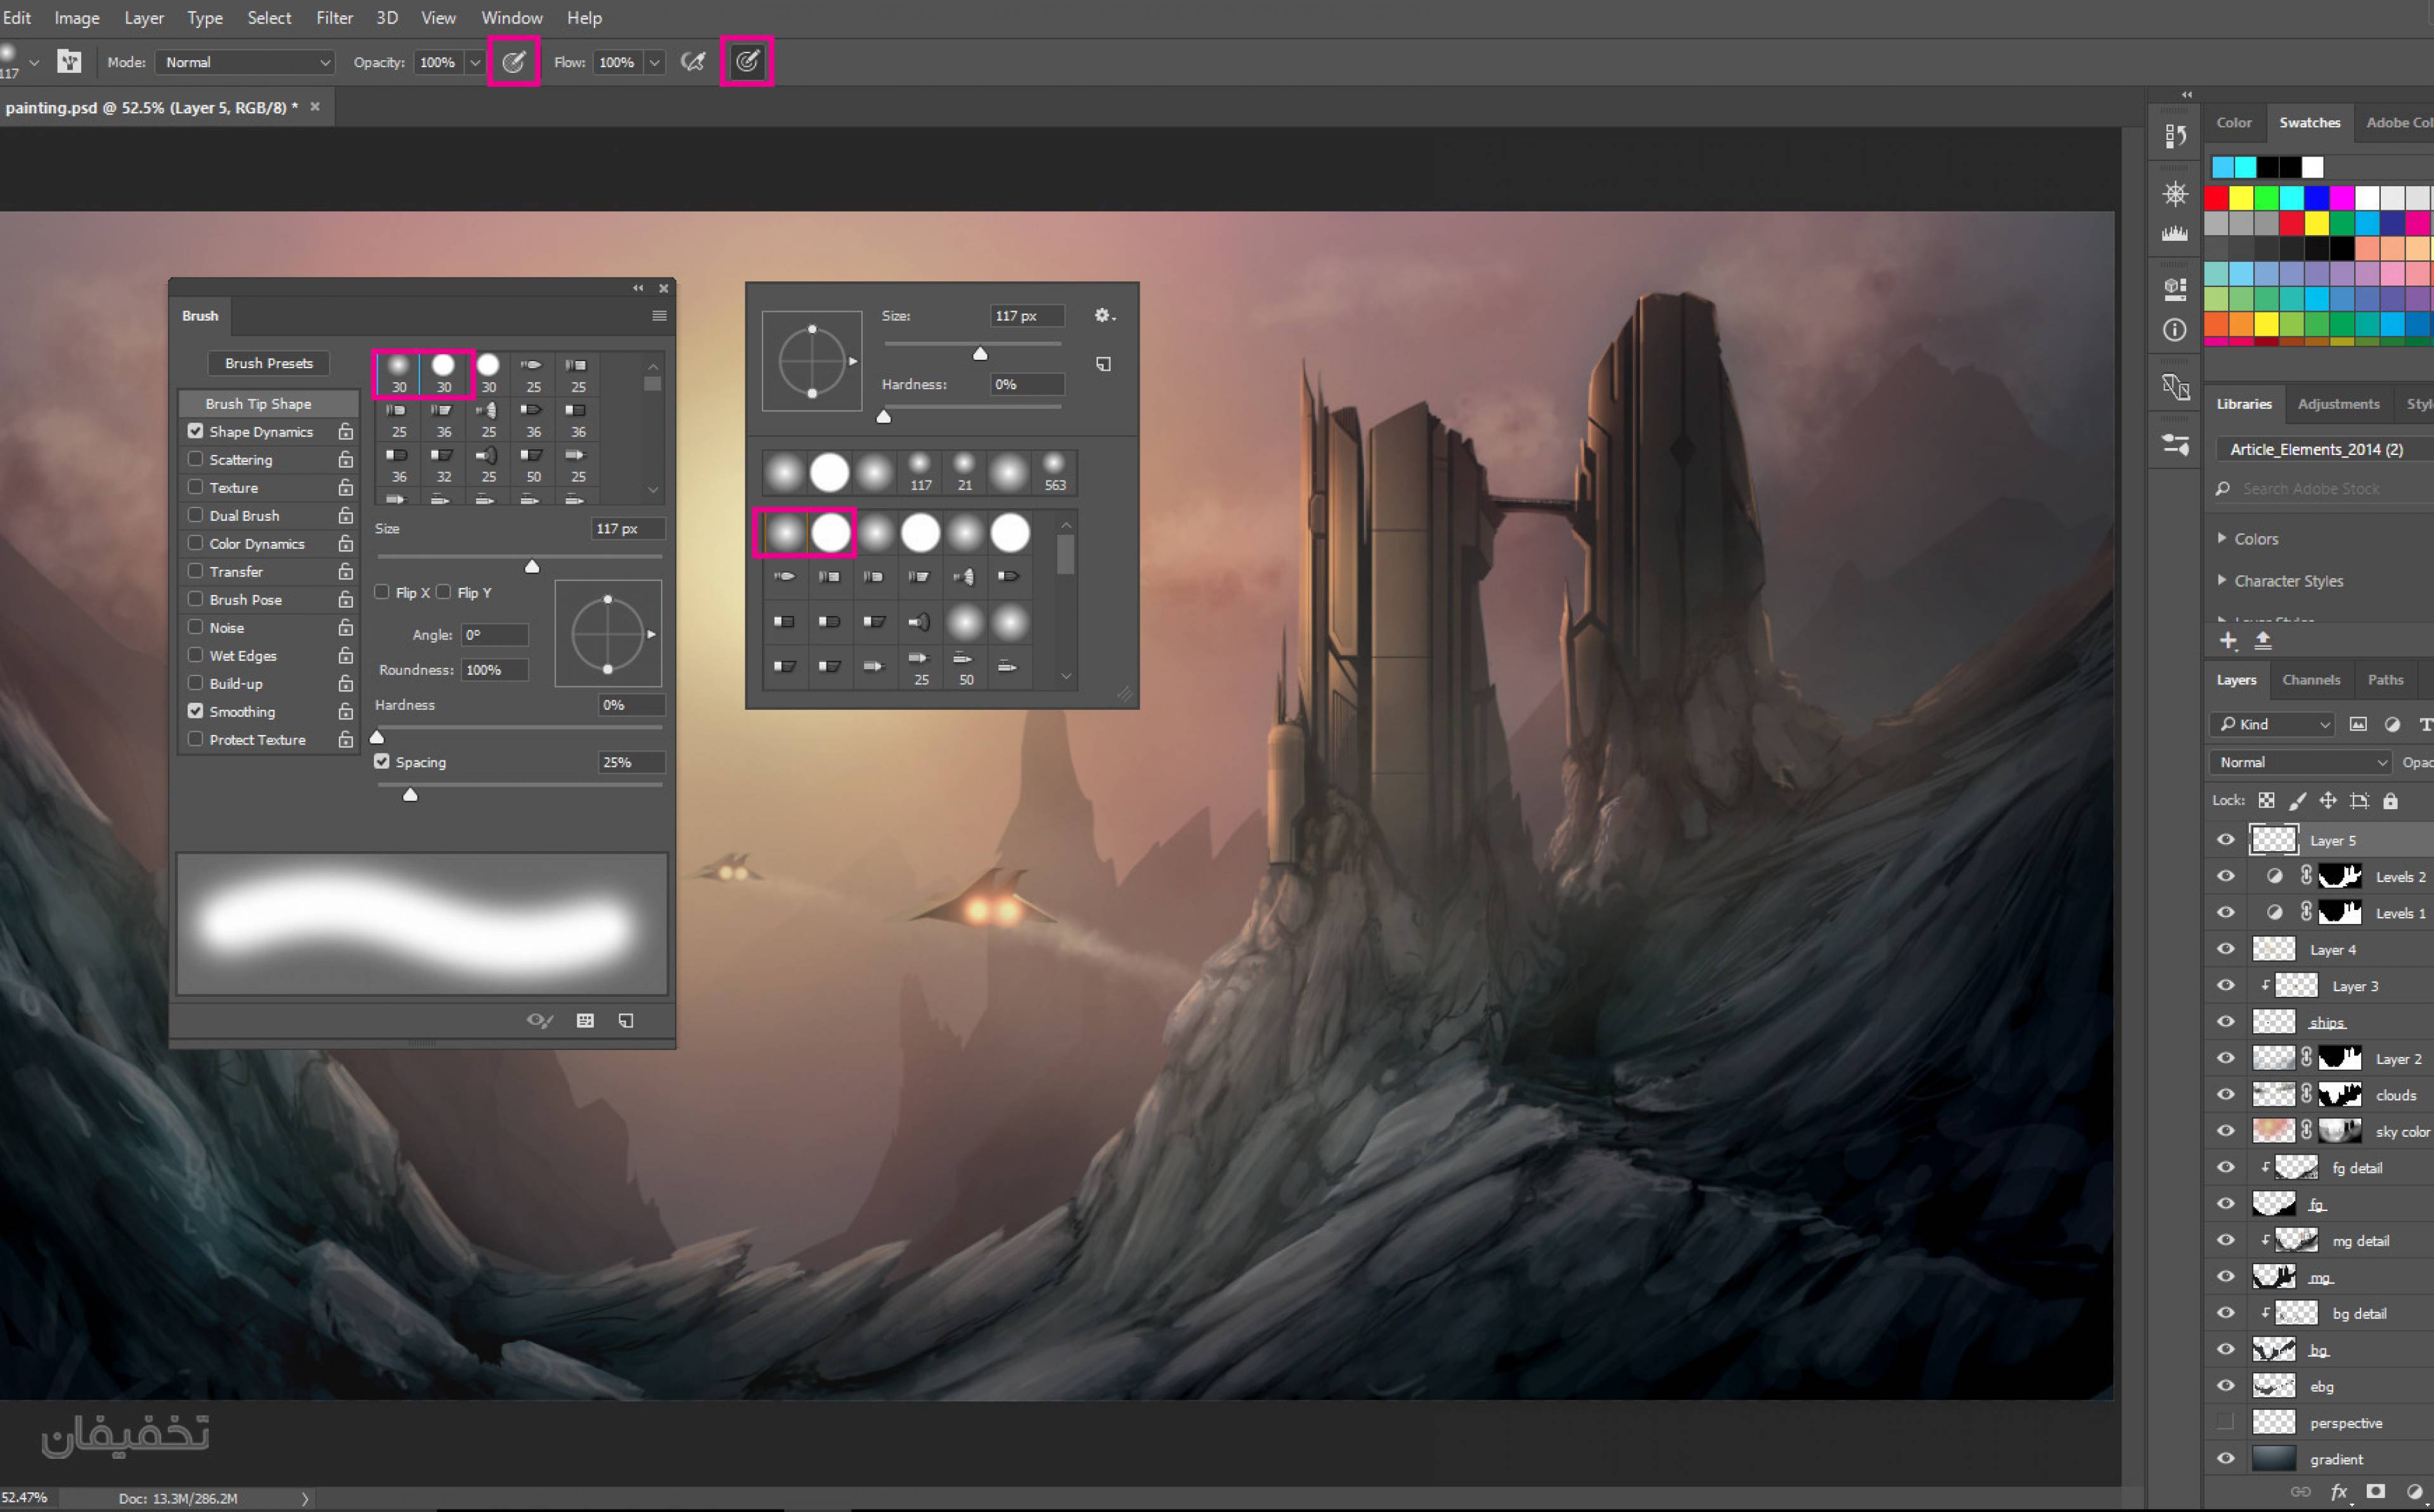Switch to the Adjustments tab

point(2338,404)
